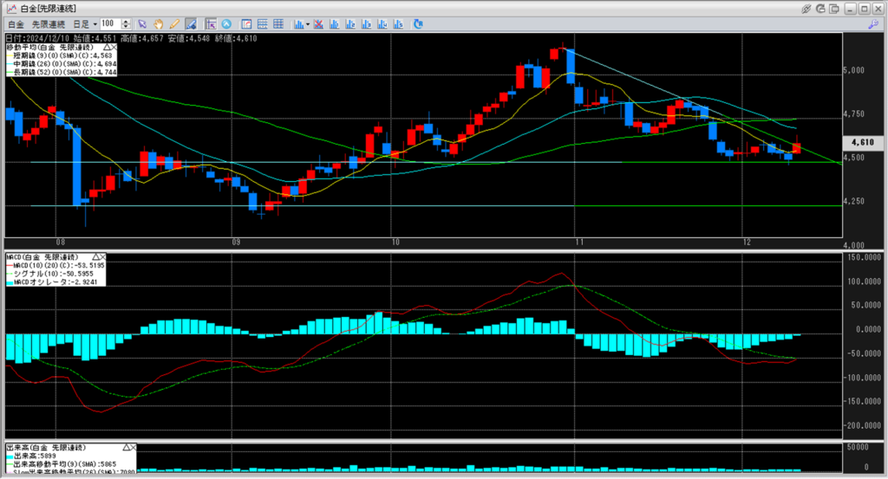Open chart settings wrench icon
The image size is (888, 479).
872,23
